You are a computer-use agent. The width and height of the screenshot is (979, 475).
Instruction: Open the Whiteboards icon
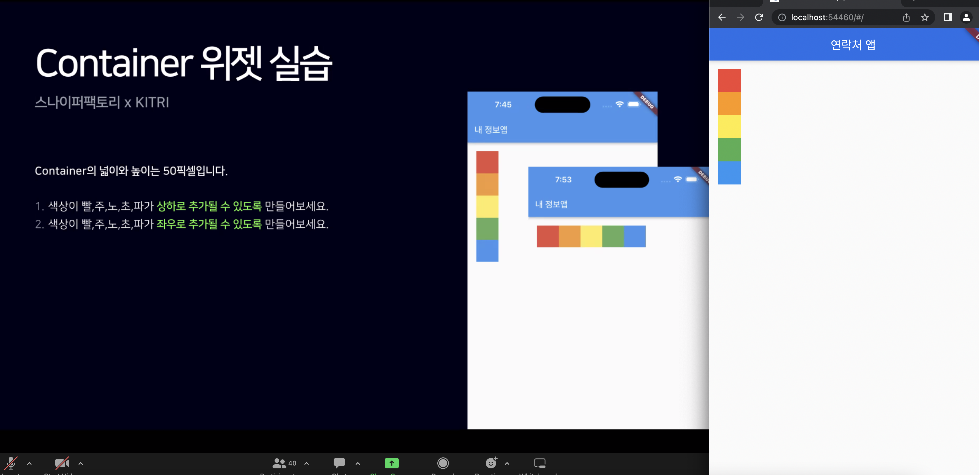pos(540,463)
